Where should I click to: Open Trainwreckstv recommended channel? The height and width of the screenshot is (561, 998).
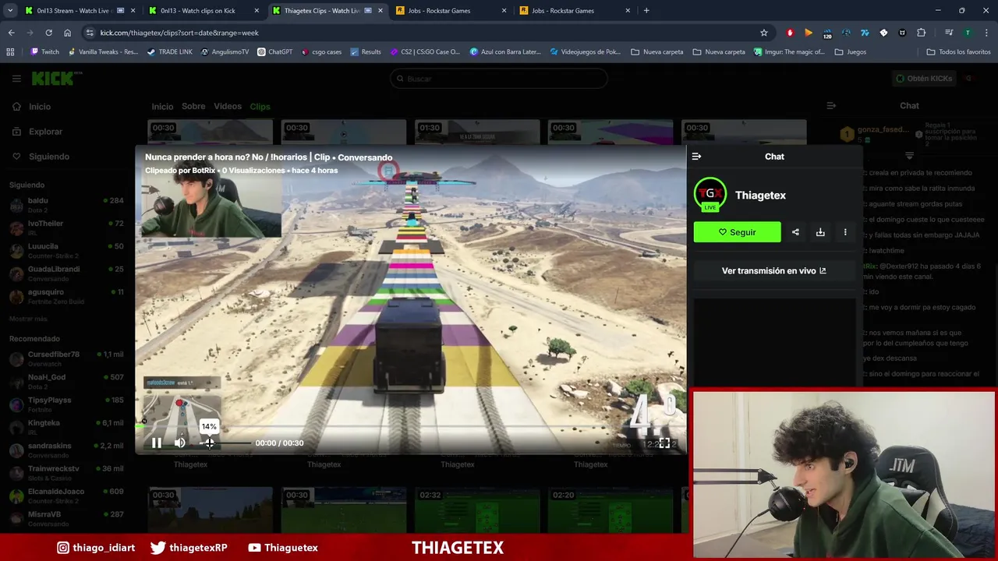coord(66,473)
